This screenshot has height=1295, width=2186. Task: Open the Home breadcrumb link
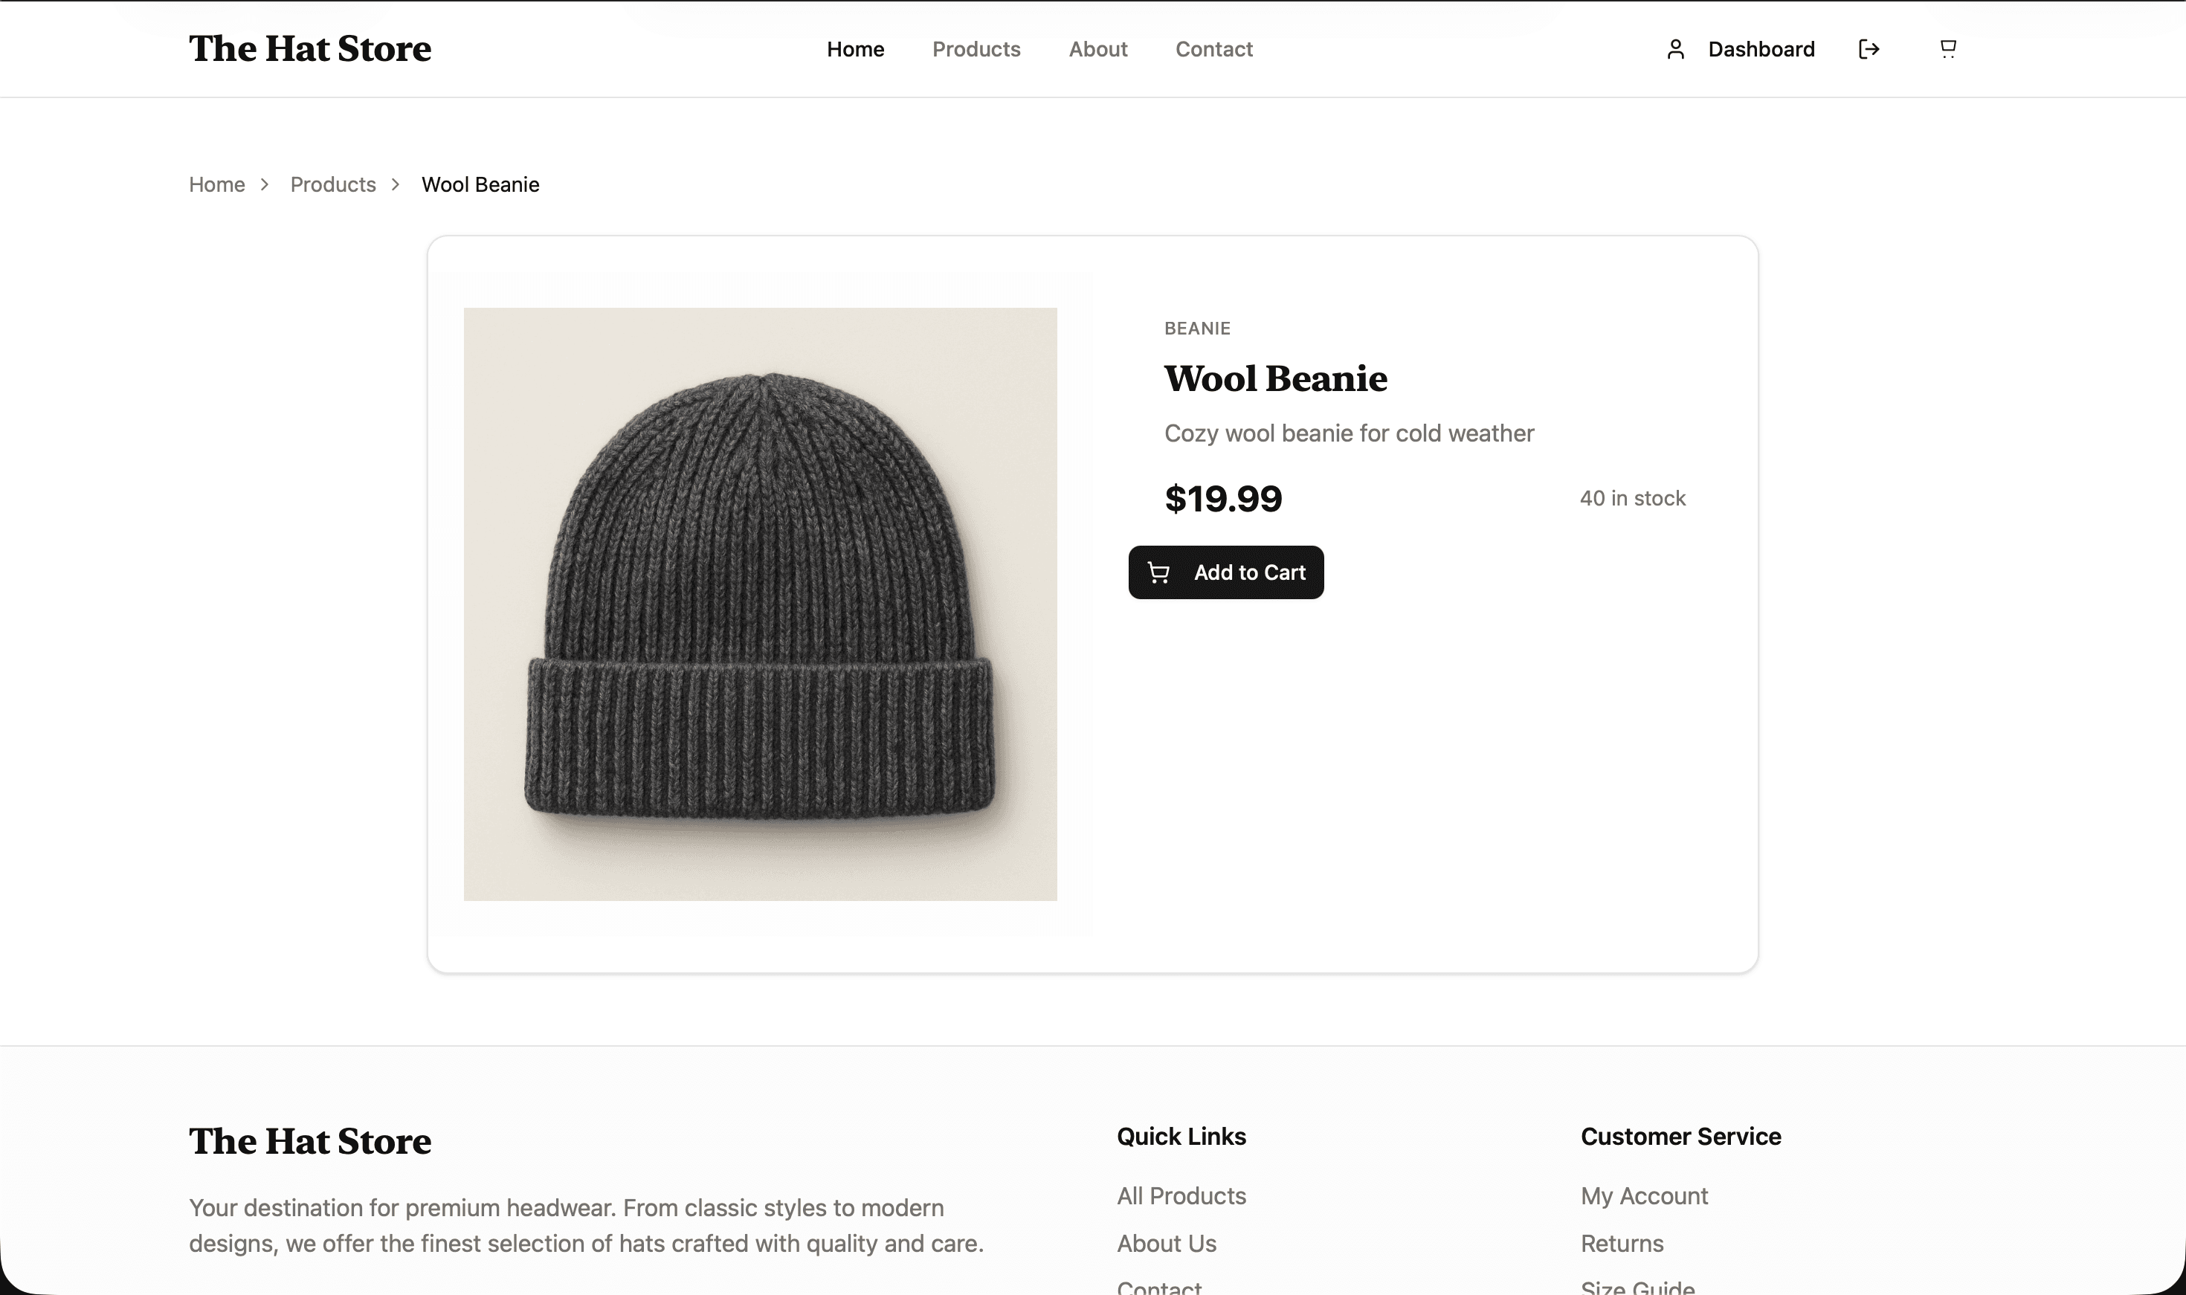[x=216, y=184]
